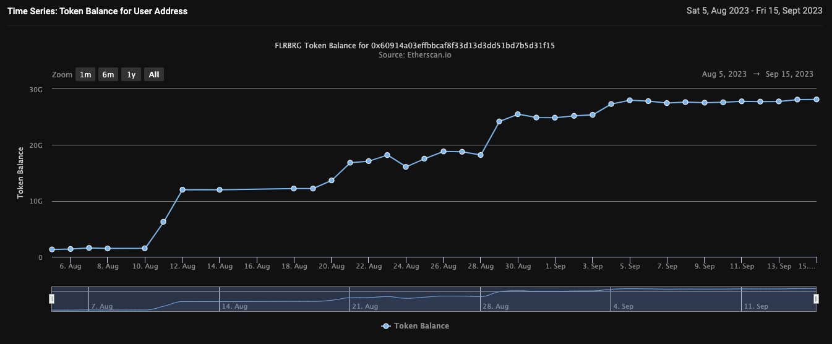The height and width of the screenshot is (344, 832).
Task: Click the last data point on 15 Sep
Action: click(816, 100)
